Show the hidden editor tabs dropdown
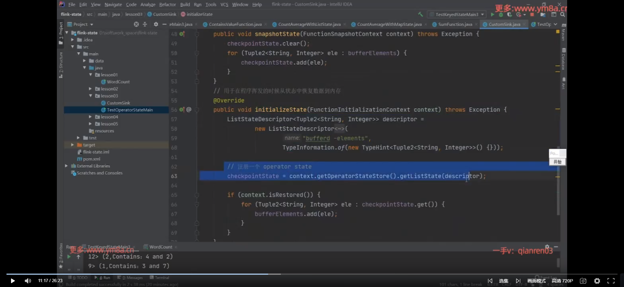 click(x=555, y=24)
